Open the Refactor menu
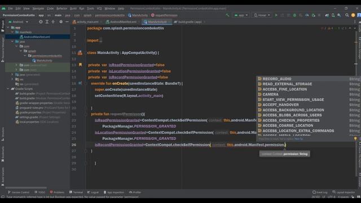 tap(61, 8)
